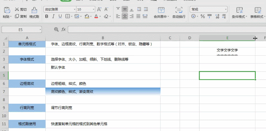This screenshot has height=131, width=266.
Task: Toggle italic formatting
Action: pyautogui.click(x=54, y=16)
